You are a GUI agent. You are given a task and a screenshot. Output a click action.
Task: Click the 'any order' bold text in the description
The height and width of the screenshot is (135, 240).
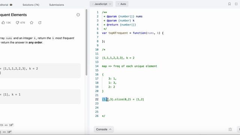(35, 42)
